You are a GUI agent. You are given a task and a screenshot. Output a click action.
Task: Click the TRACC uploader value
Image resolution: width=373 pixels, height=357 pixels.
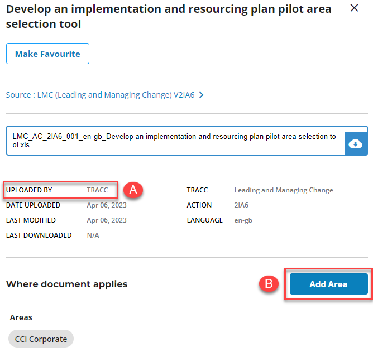[x=97, y=190]
